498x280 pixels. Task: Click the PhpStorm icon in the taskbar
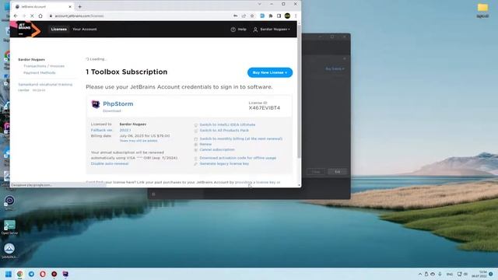pos(65,274)
